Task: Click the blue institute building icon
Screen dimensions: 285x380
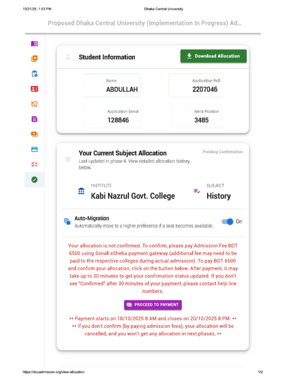Action: [x=81, y=191]
